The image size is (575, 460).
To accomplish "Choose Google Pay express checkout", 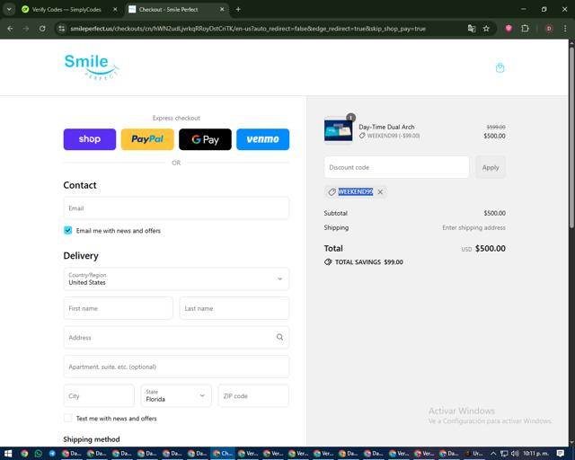I will pos(205,139).
